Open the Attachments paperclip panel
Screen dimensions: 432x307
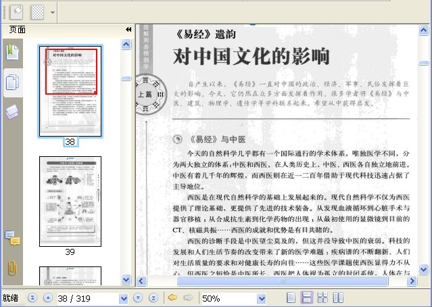[12, 268]
